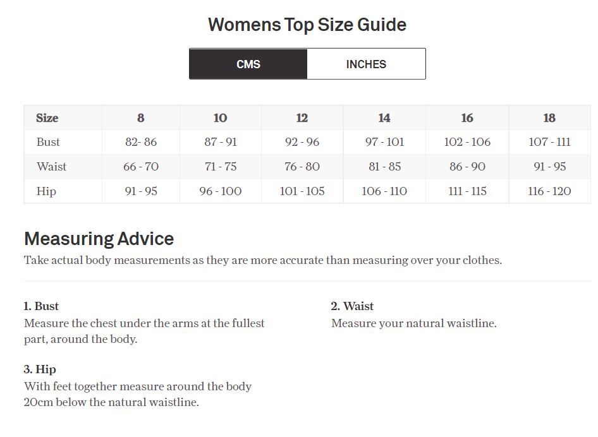Screen dimensions: 598x437
Task: Select the size 10 column header
Action: click(220, 118)
